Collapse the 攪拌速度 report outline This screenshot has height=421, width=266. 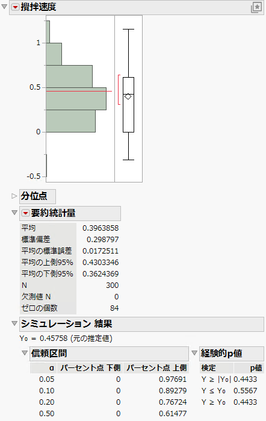[4, 7]
